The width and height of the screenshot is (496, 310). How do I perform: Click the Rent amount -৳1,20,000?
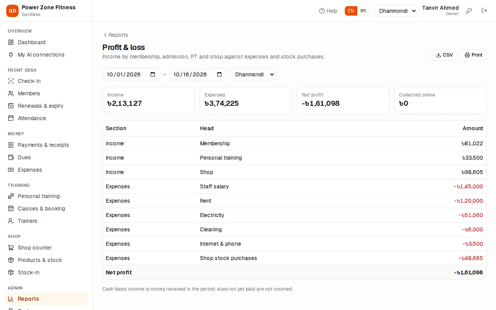click(x=468, y=201)
